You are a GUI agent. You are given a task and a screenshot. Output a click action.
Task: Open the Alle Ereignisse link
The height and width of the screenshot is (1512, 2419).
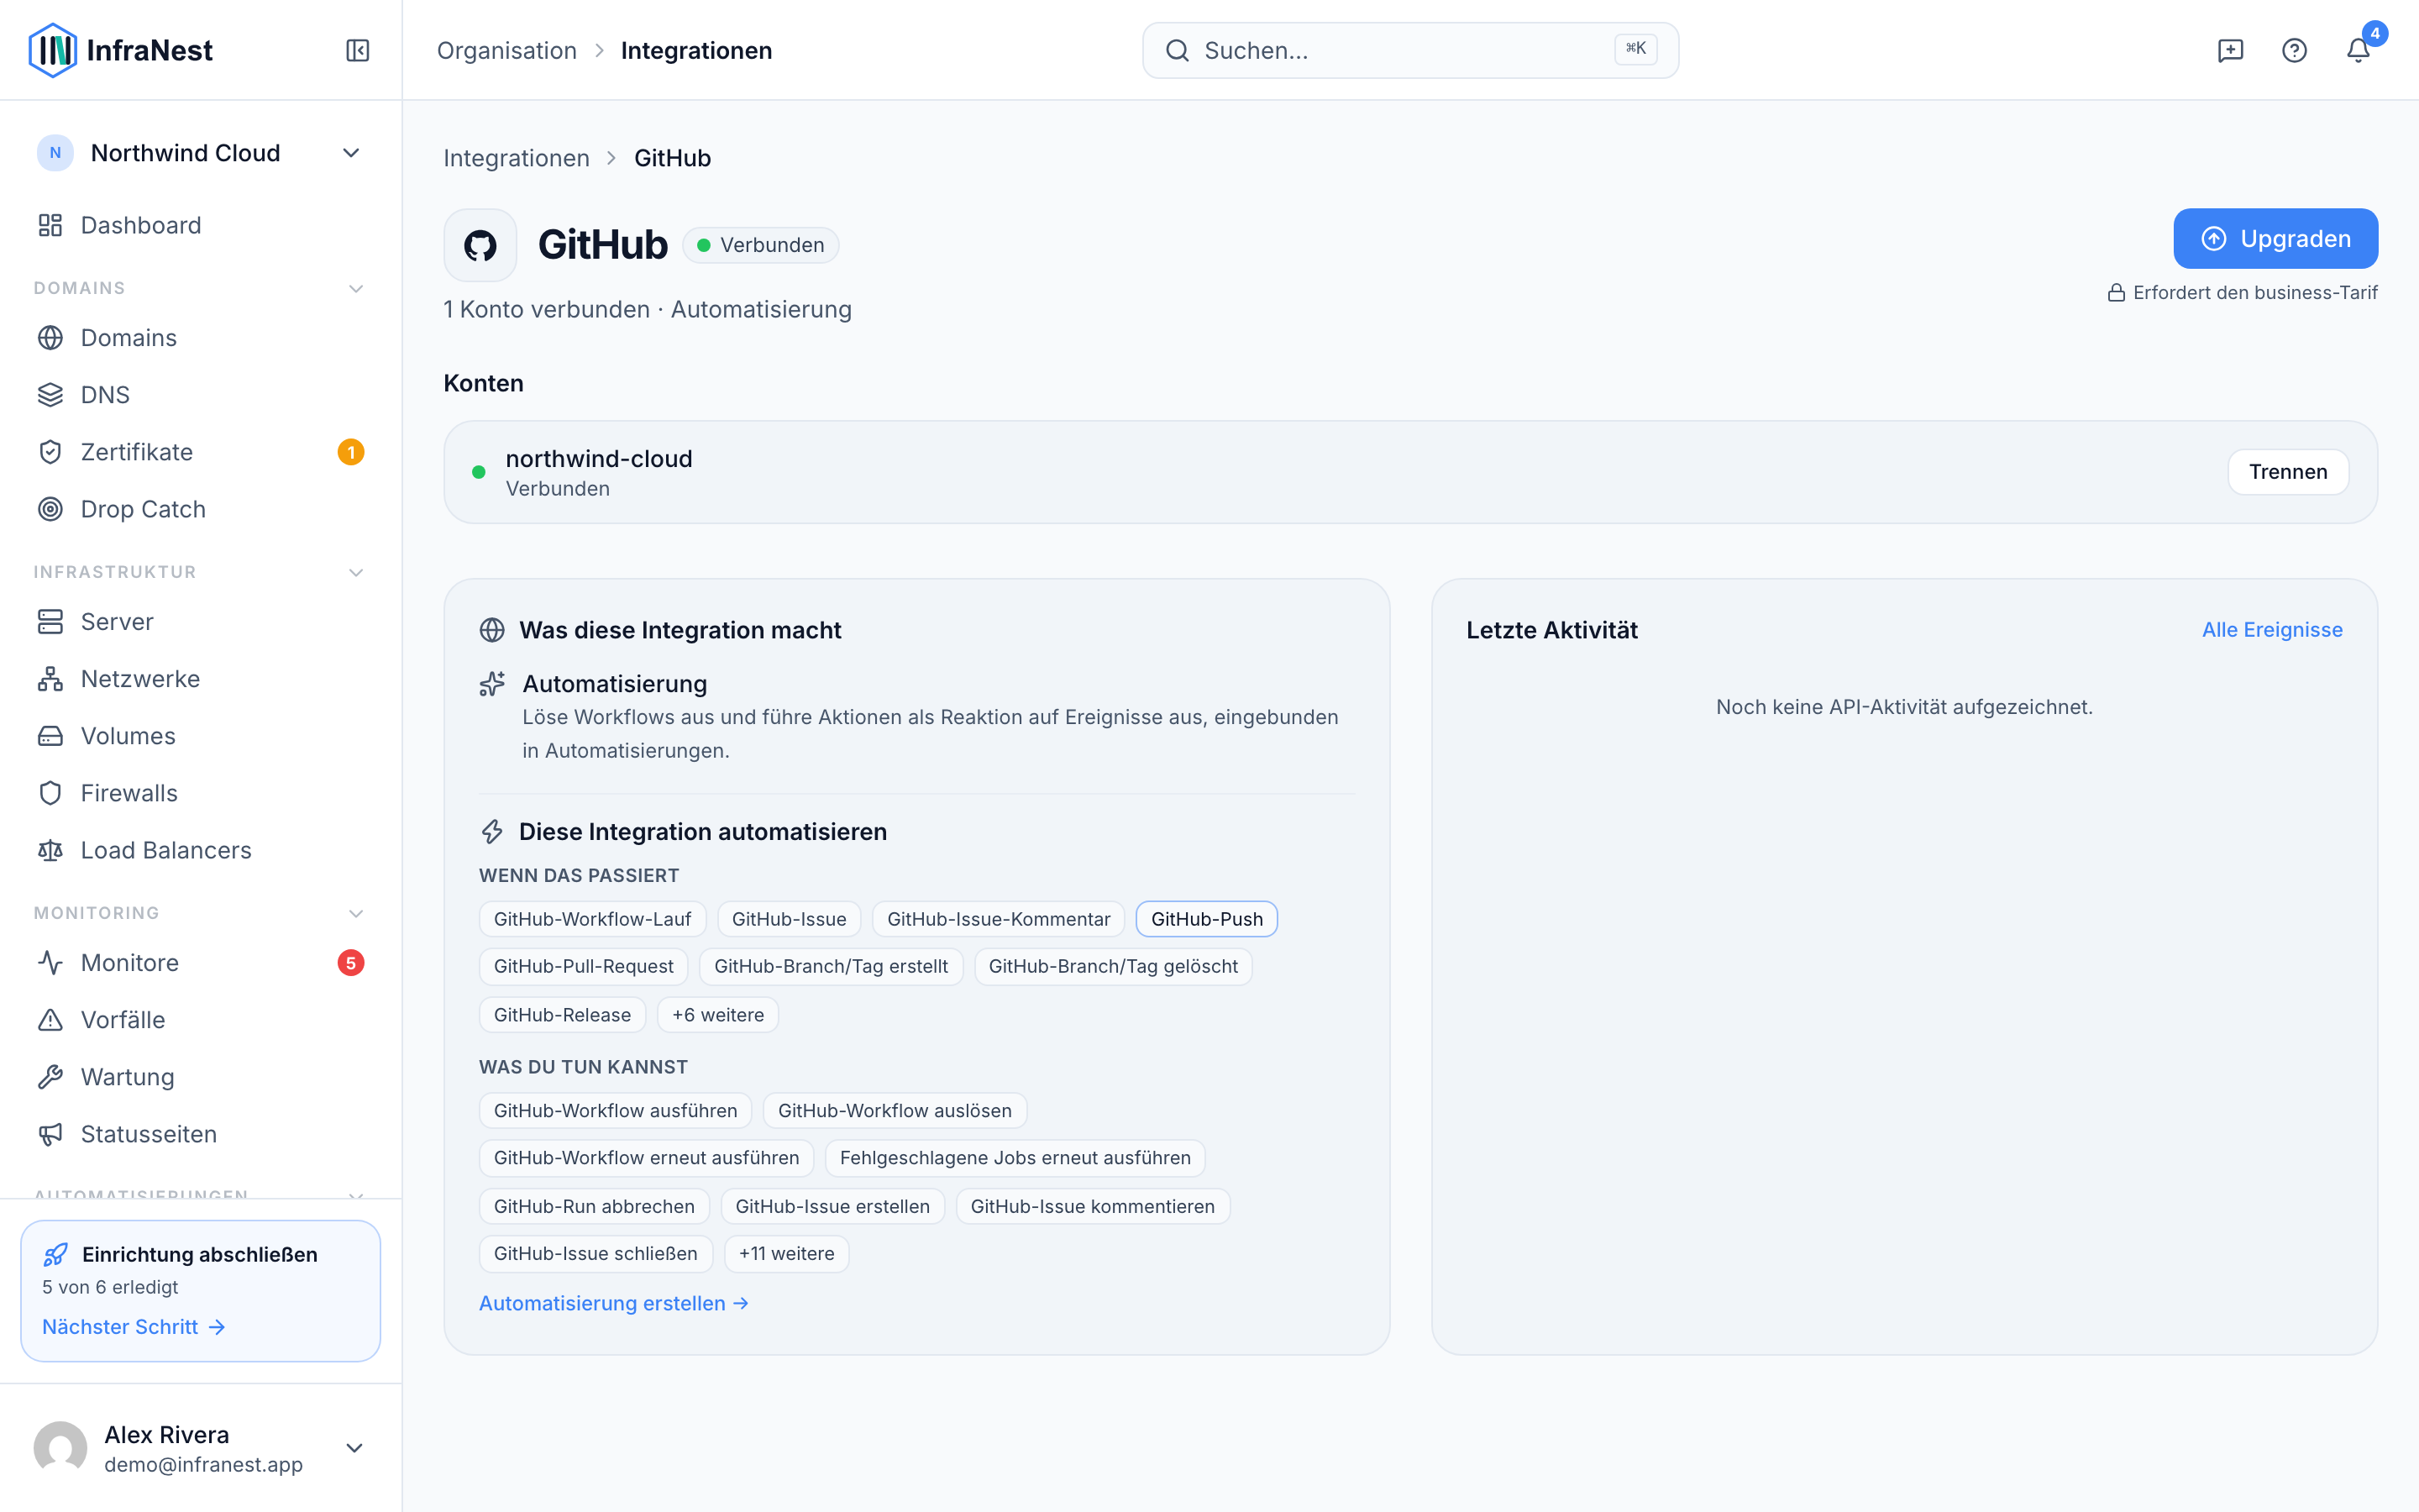[x=2272, y=630]
